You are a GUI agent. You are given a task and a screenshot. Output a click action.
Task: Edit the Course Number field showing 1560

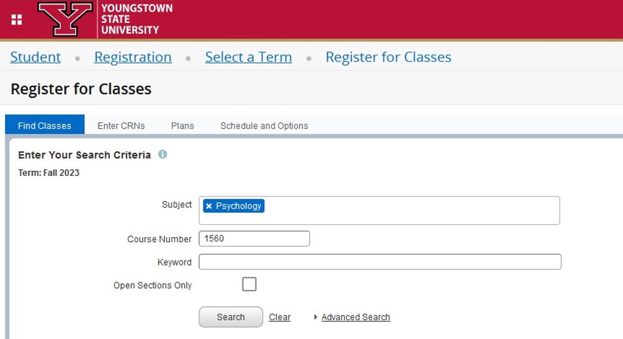(254, 239)
